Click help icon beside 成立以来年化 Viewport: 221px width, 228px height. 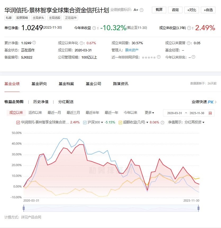click(x=82, y=43)
